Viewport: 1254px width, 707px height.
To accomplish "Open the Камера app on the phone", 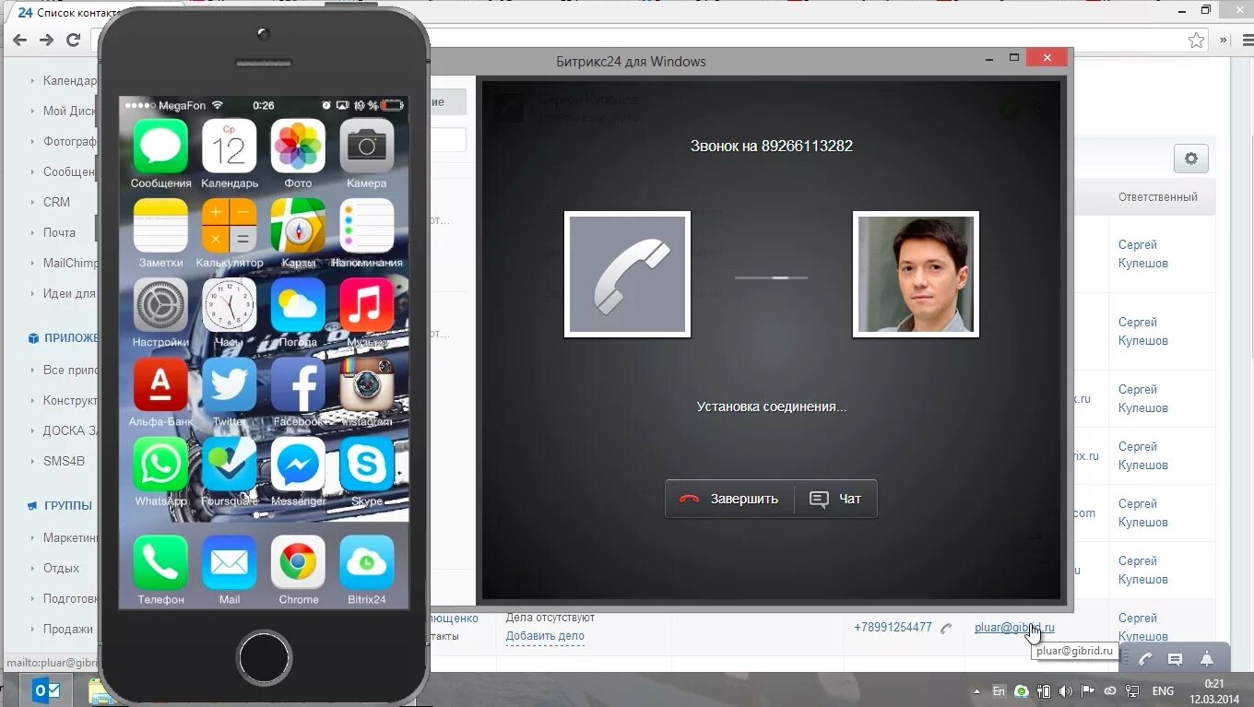I will (366, 146).
